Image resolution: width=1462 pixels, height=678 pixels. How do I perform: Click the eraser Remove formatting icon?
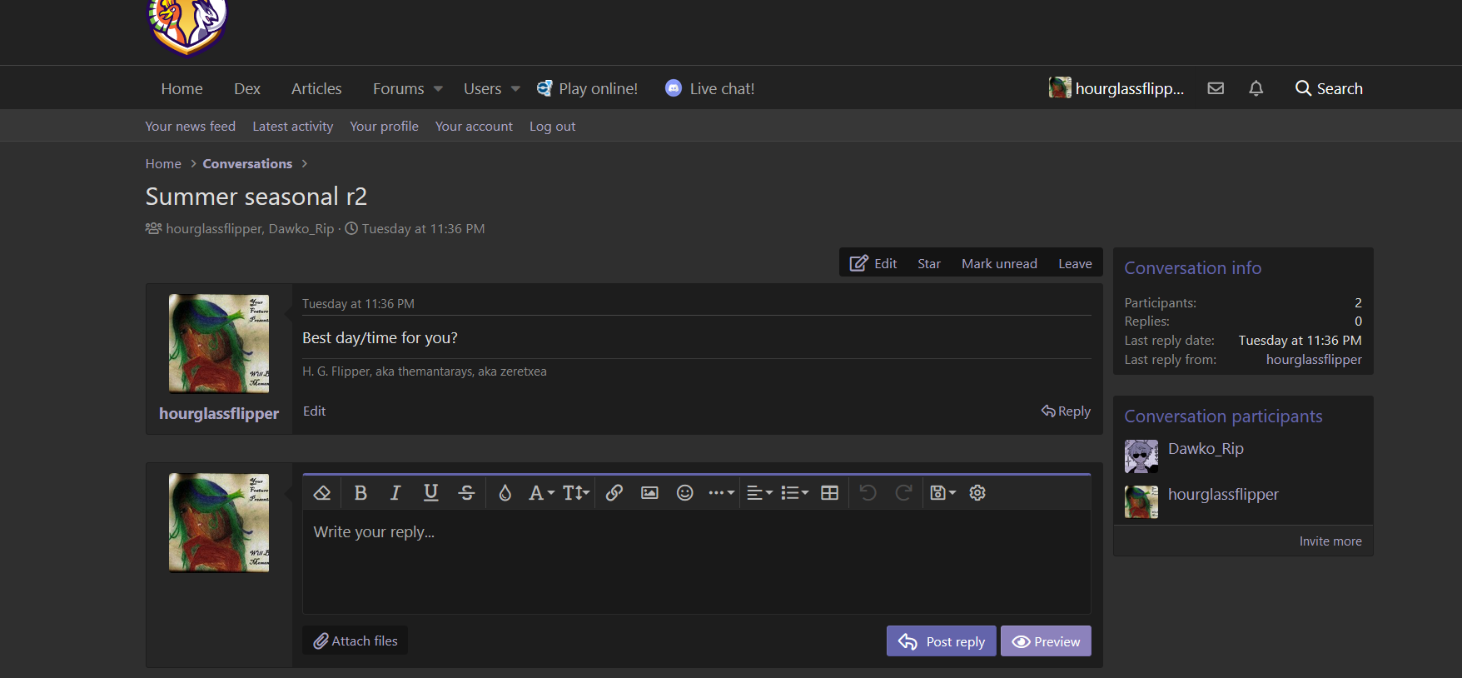tap(322, 493)
